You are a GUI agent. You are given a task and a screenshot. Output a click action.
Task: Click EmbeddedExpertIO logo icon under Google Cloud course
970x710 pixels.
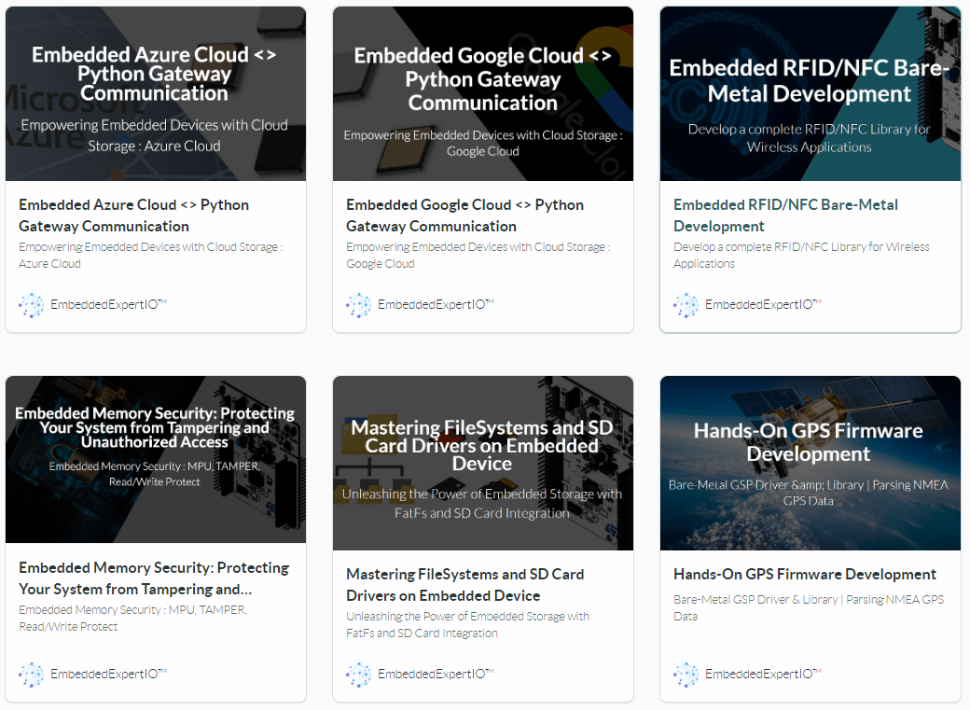pos(358,305)
